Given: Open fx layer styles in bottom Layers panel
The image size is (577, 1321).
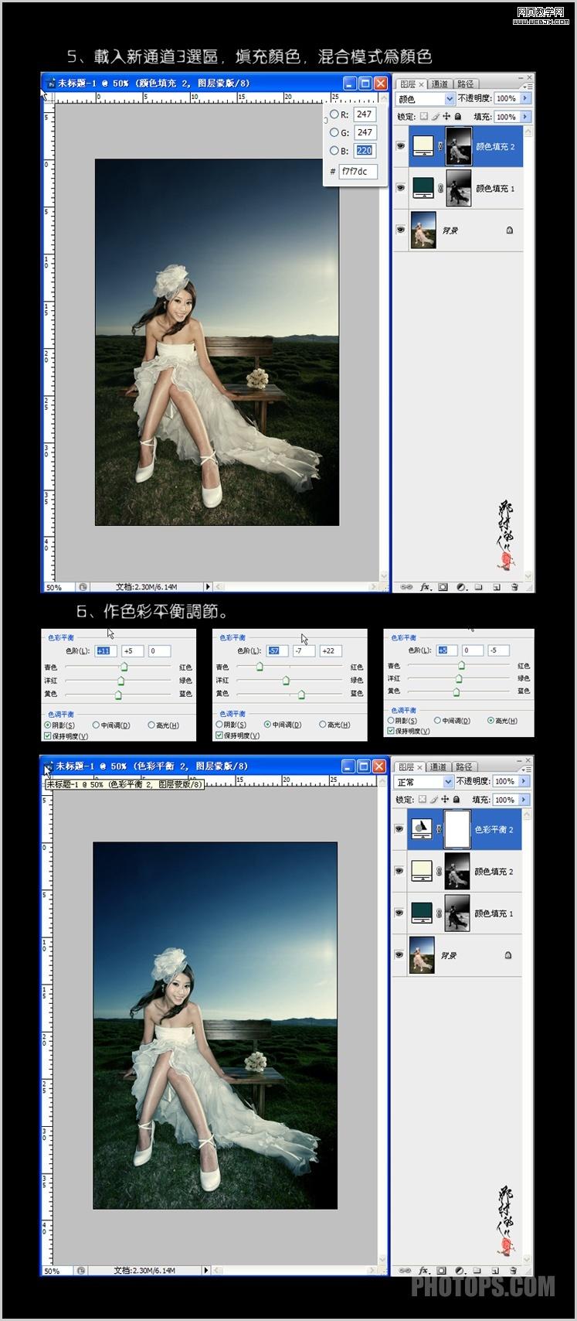Looking at the screenshot, I should click(x=424, y=1270).
